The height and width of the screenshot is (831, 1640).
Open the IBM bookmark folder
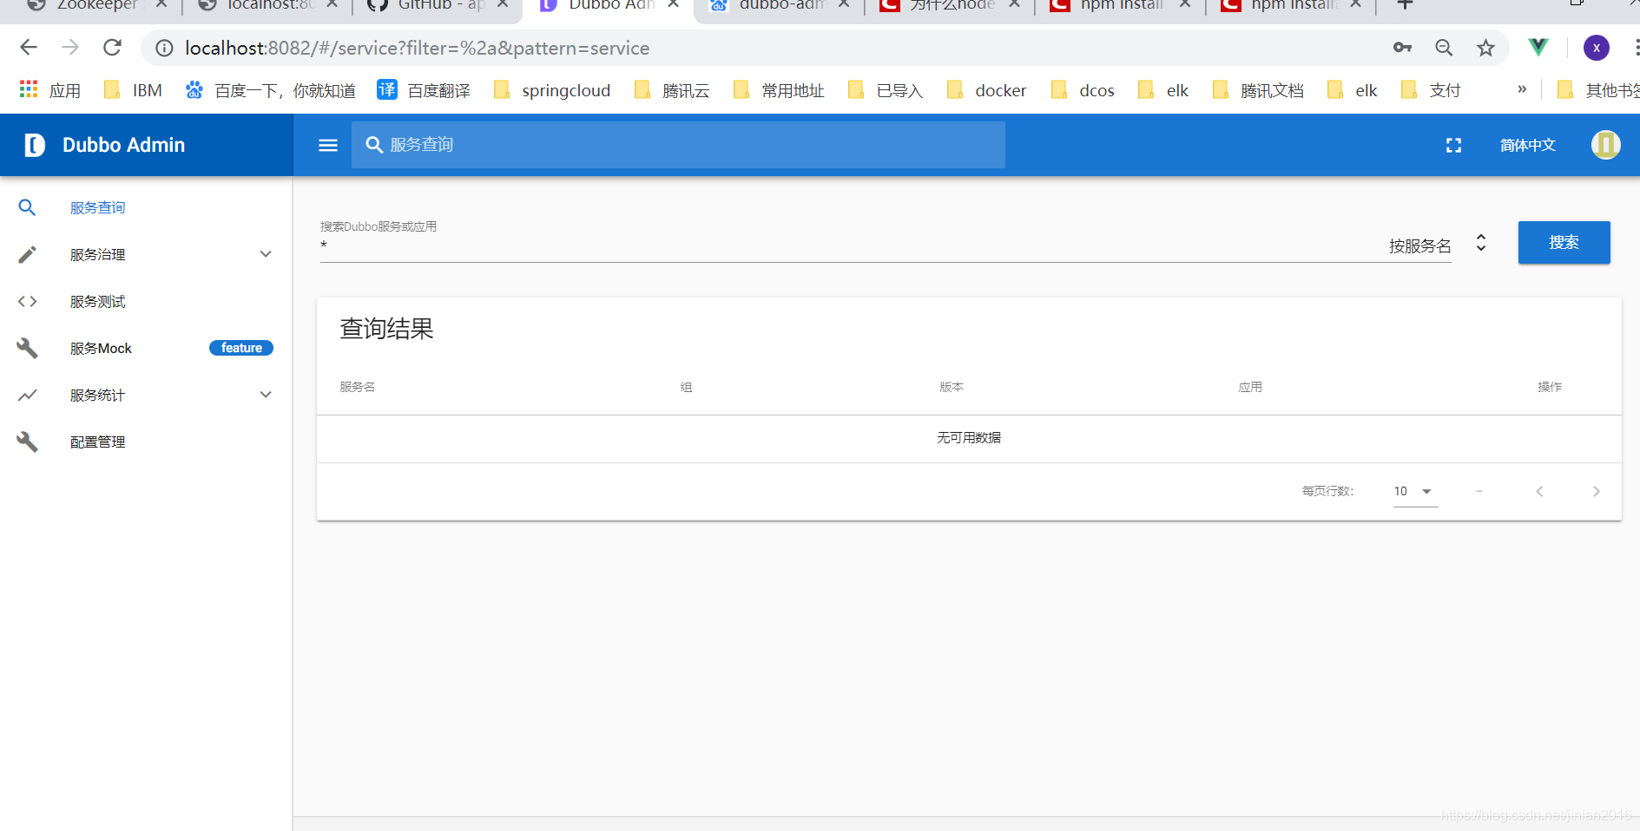click(x=133, y=90)
